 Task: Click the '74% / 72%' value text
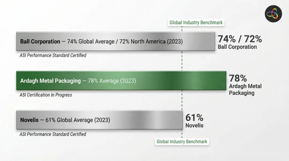coord(240,39)
